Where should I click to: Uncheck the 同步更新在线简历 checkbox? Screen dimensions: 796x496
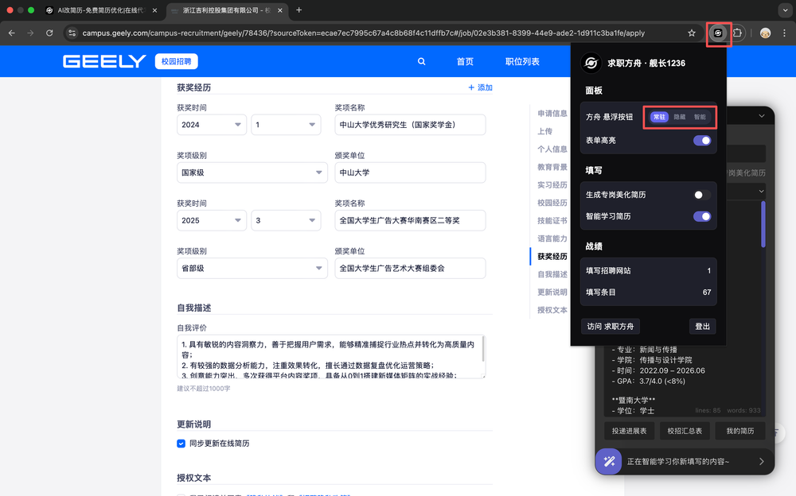click(181, 443)
